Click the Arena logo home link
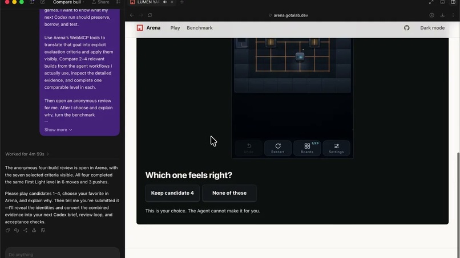 click(x=148, y=28)
